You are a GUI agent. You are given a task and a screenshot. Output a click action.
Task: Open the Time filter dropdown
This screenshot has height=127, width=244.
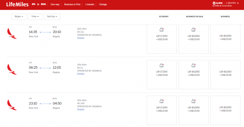pos(35,16)
